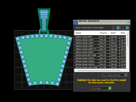
Task: Select the White Gold:9K PdW row
Action: (100, 55)
